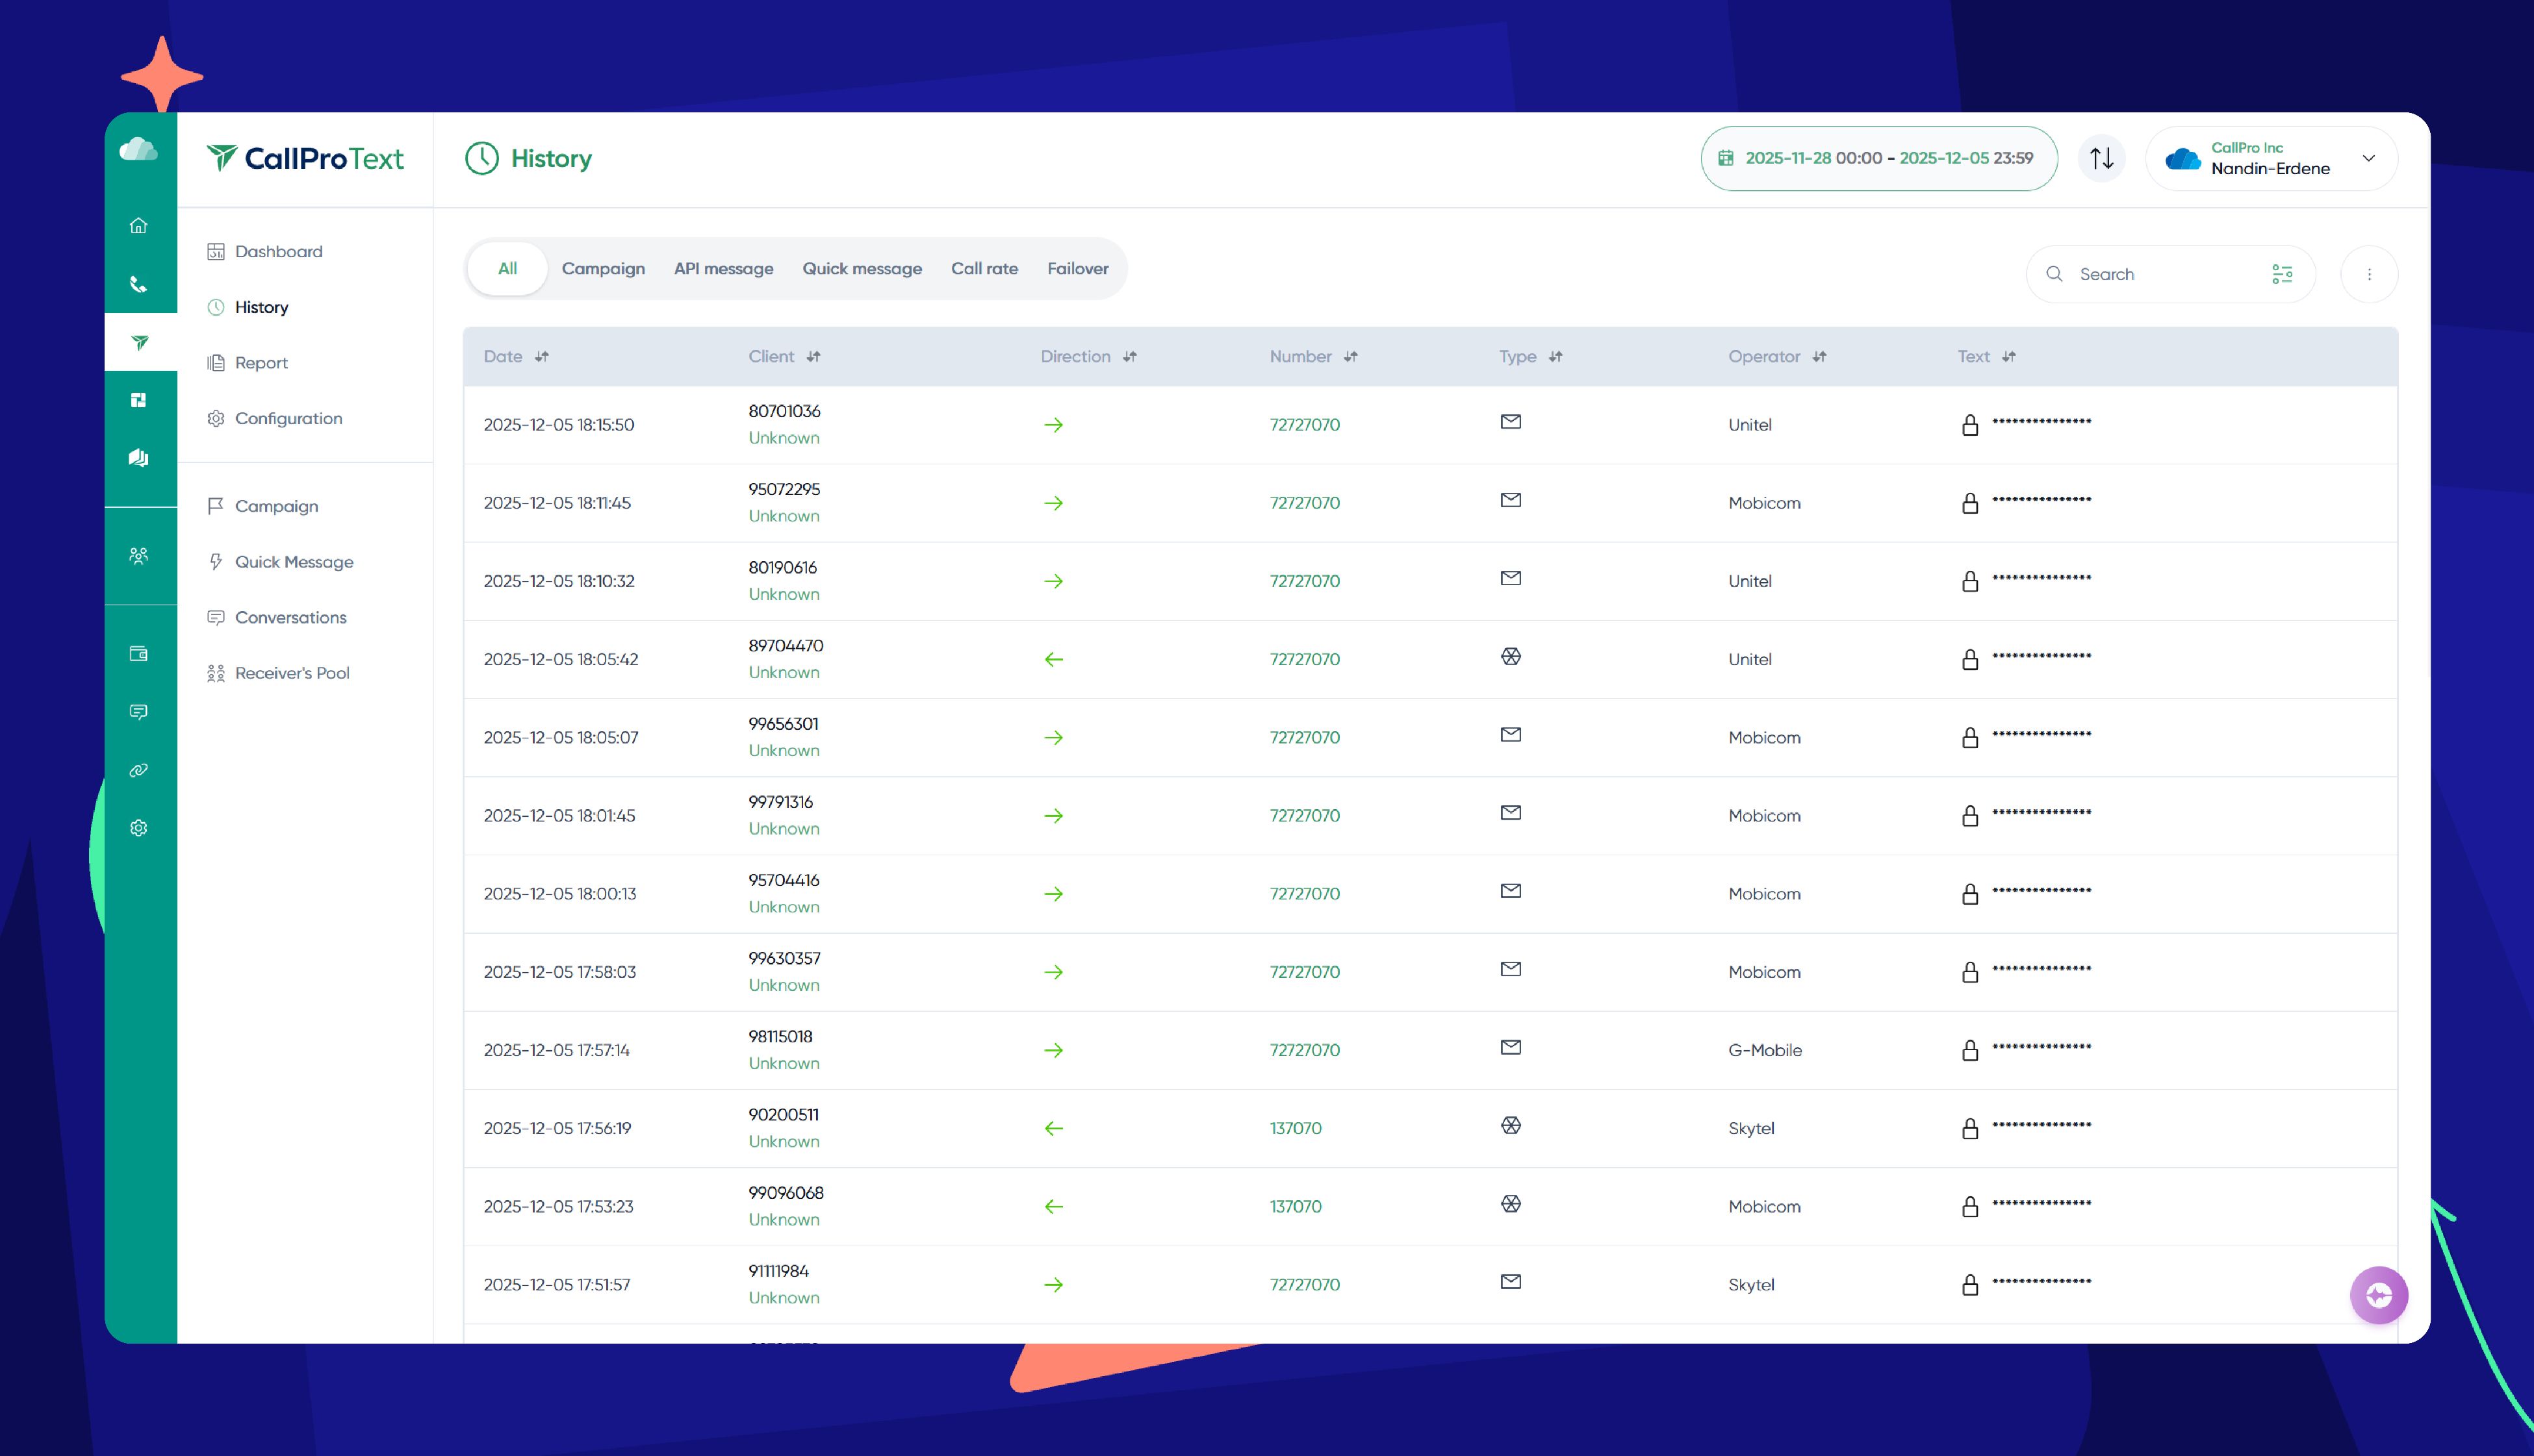Open the link icon in left rail
The image size is (2534, 1456).
tap(139, 770)
